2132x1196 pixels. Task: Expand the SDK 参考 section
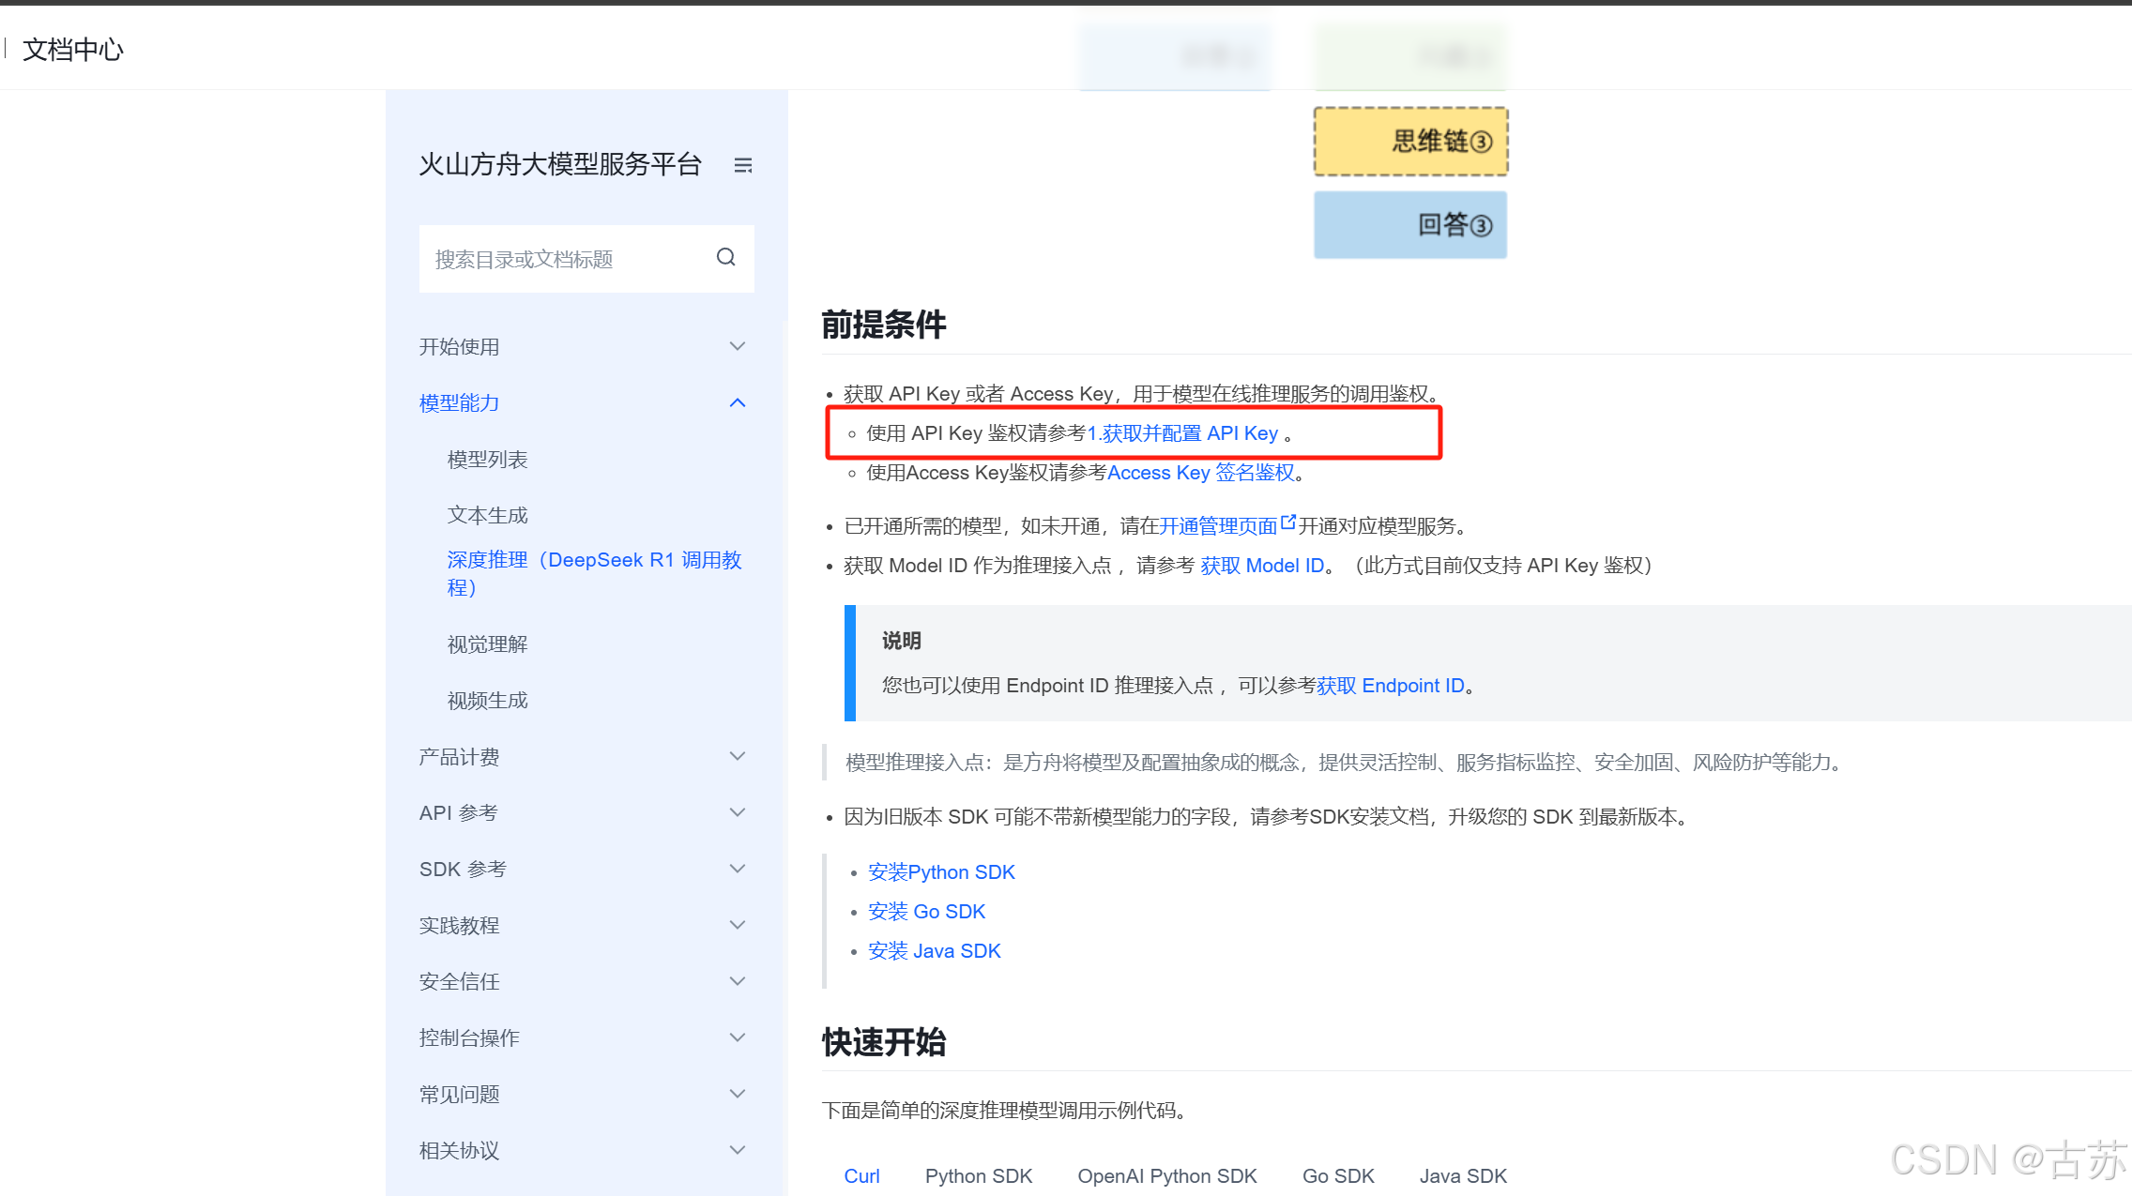click(738, 869)
